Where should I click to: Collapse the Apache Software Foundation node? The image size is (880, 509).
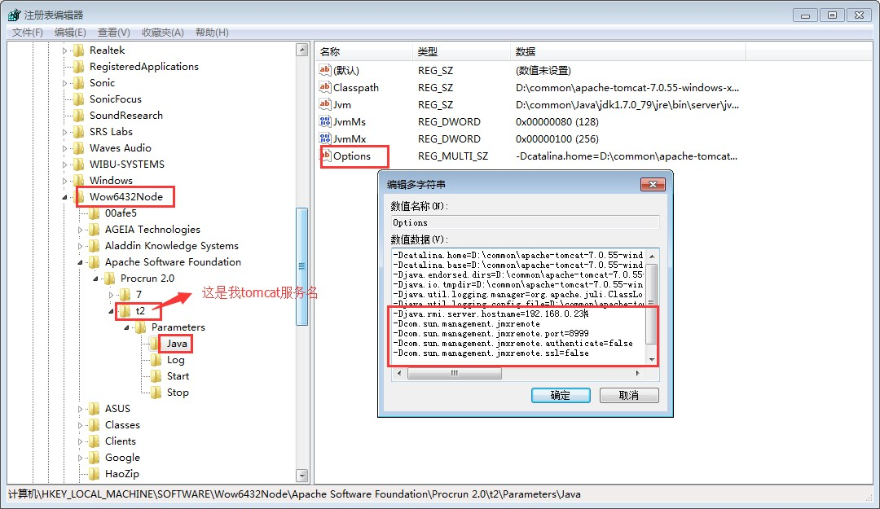click(x=80, y=262)
